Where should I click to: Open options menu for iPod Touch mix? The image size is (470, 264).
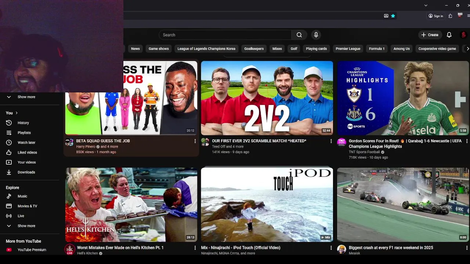pos(331,248)
